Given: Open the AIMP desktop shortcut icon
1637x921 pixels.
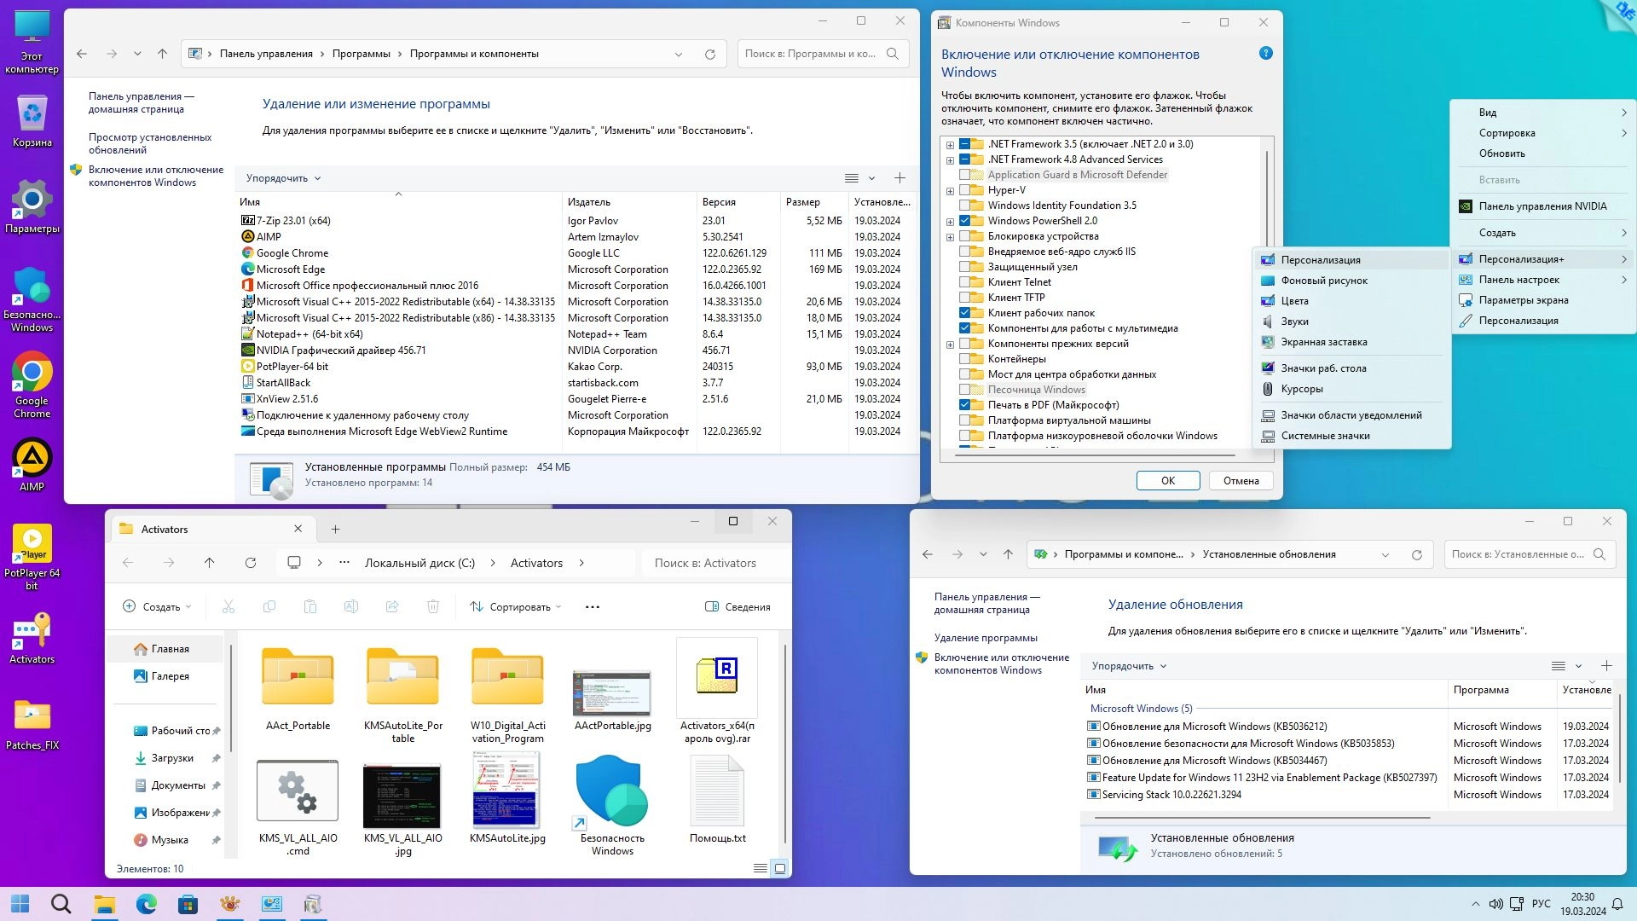Looking at the screenshot, I should coord(32,459).
